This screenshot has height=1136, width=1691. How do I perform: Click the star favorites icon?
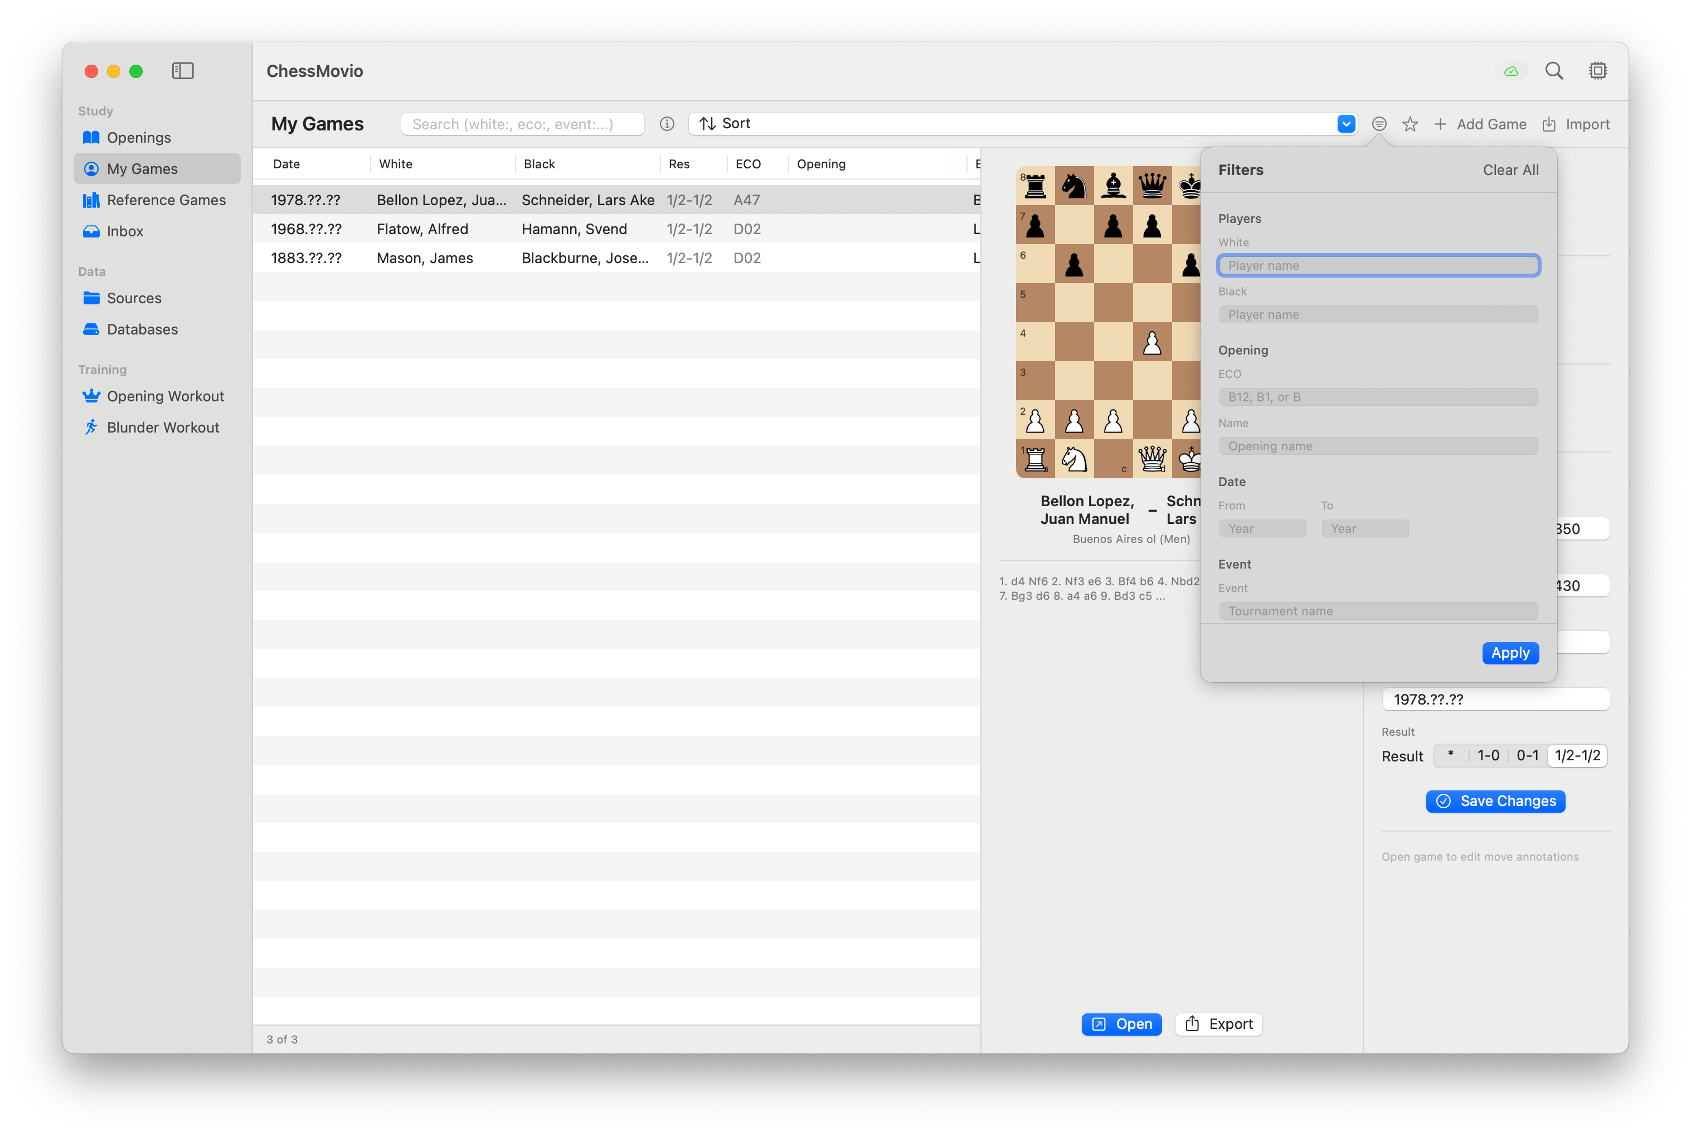(x=1410, y=125)
